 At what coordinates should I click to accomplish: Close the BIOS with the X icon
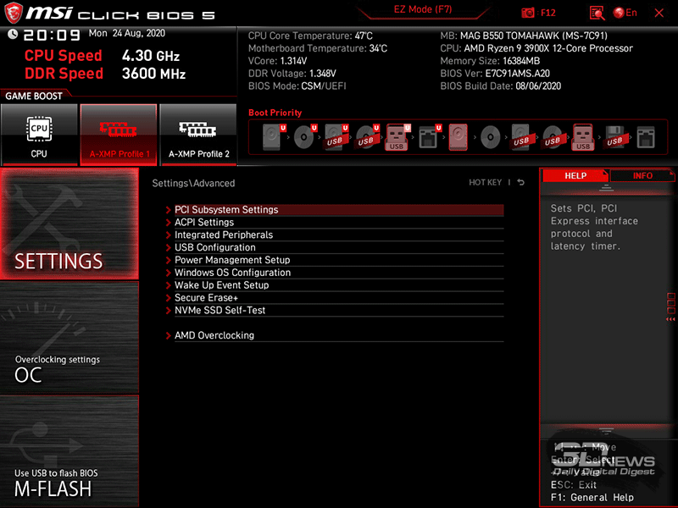(x=659, y=13)
